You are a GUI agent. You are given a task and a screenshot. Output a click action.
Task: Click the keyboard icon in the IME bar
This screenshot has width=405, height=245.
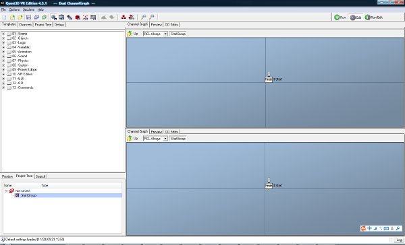point(386,228)
